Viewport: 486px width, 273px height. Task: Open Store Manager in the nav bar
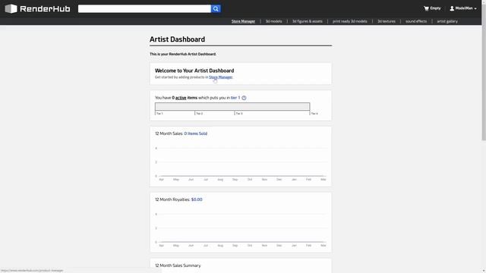(243, 21)
